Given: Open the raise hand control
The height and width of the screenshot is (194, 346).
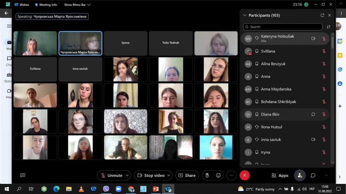Looking at the screenshot, I should click(207, 175).
